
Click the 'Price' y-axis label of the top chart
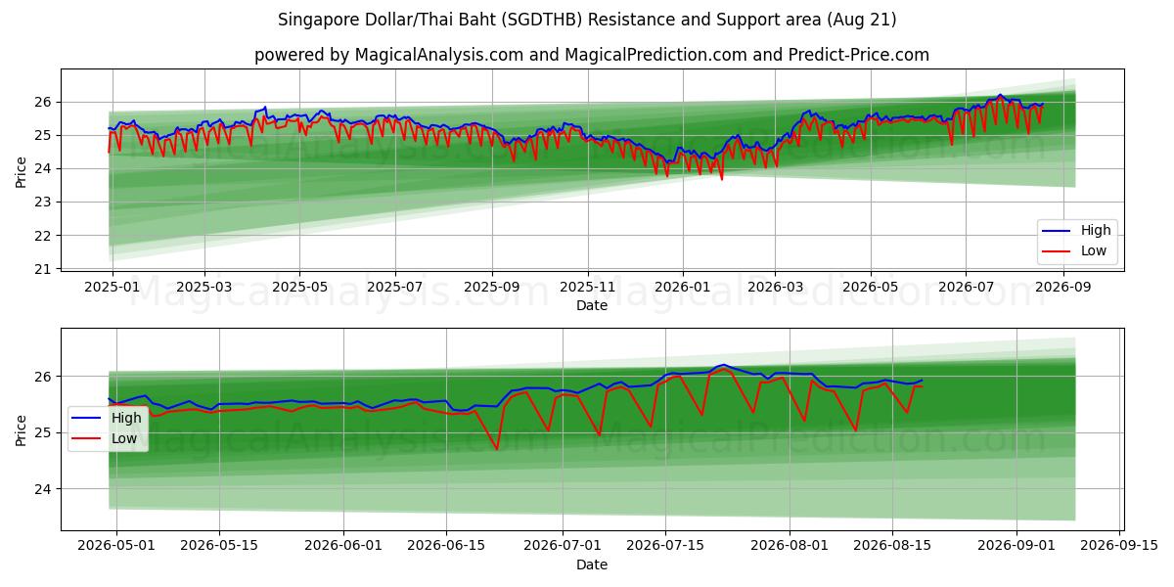pos(22,171)
